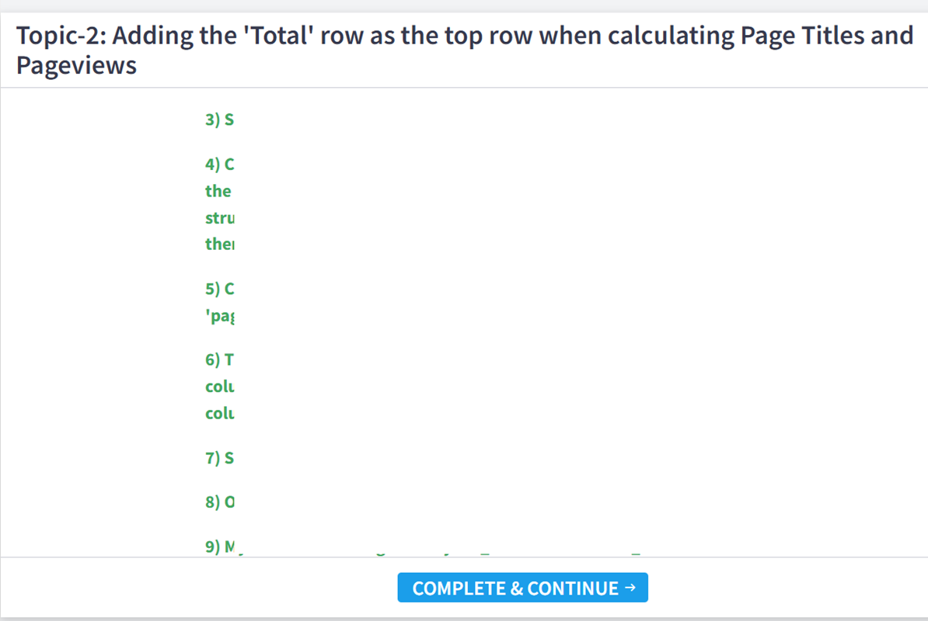Screen dimensions: 928x621
Task: Click the green step 3) line
Action: tap(219, 120)
